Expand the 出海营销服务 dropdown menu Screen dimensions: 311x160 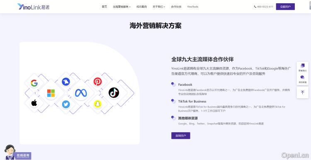pos(121,7)
